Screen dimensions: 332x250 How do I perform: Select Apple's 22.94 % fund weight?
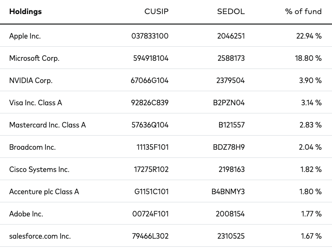pyautogui.click(x=309, y=36)
